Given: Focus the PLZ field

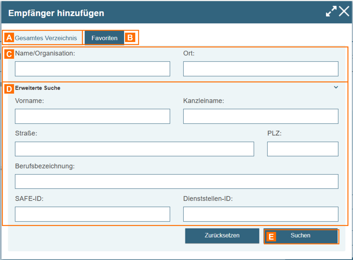Looking at the screenshot, I should (302, 149).
